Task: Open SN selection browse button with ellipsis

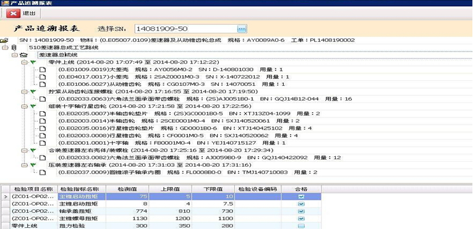Action: [242, 29]
